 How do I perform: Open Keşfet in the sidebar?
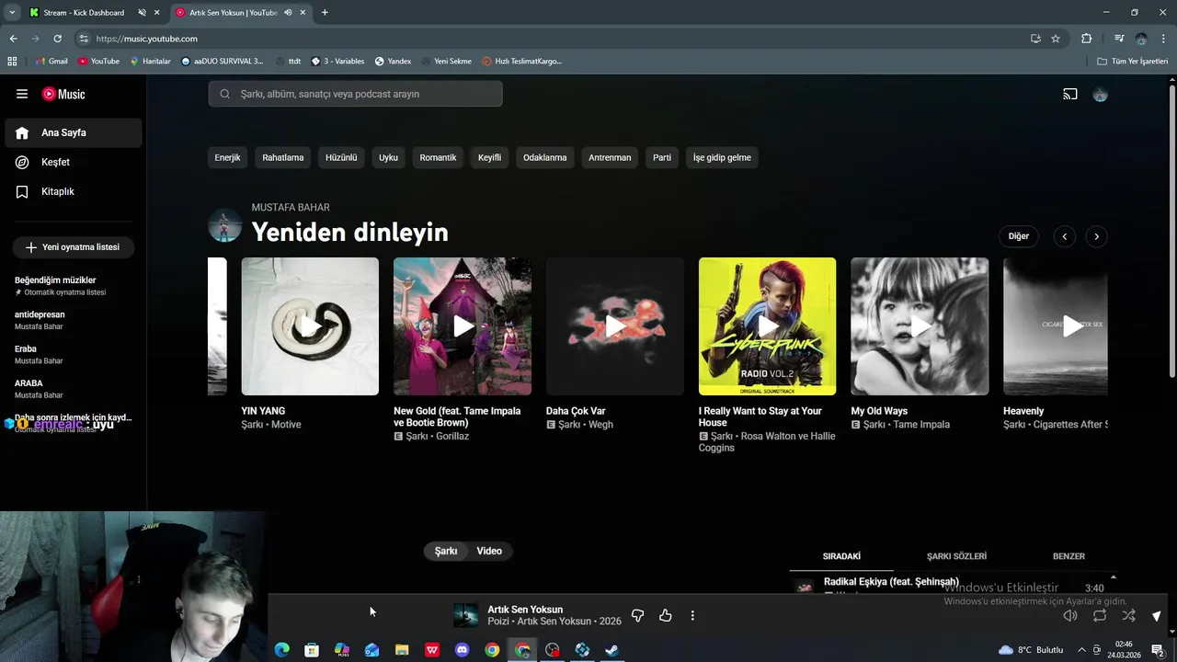coord(74,162)
